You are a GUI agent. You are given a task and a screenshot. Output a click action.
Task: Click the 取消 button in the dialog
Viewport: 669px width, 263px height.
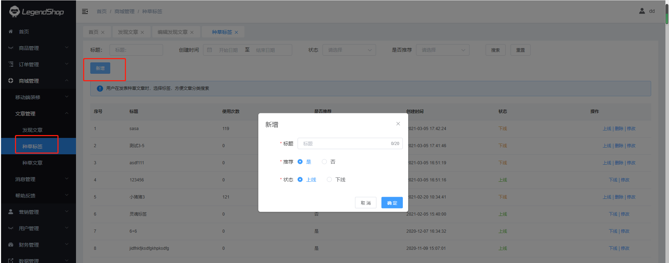tap(365, 203)
